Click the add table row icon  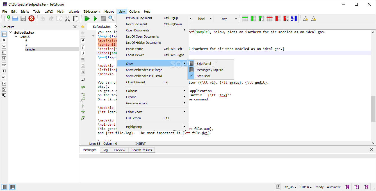pos(245,19)
